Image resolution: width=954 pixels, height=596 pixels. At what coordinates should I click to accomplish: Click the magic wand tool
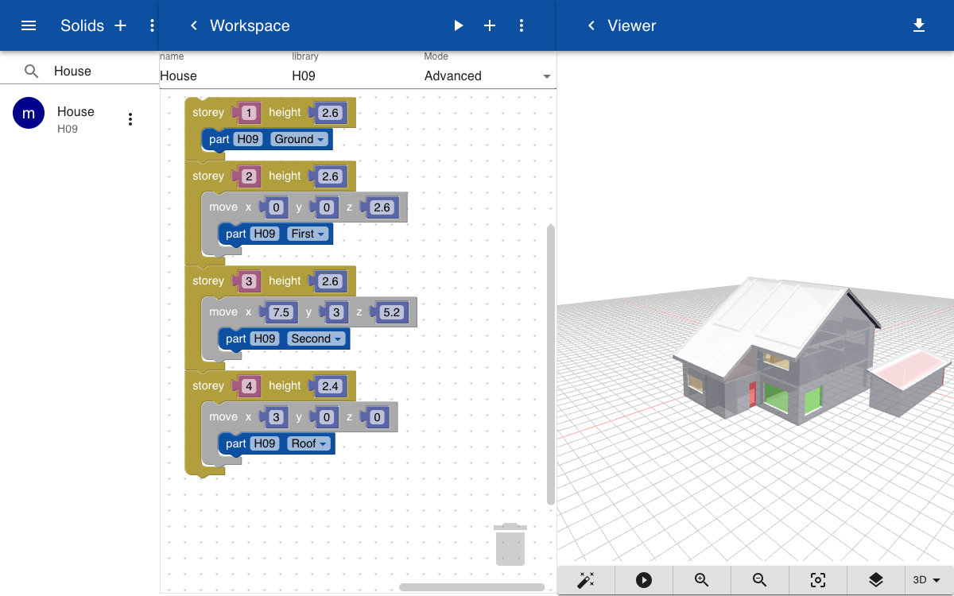(586, 580)
